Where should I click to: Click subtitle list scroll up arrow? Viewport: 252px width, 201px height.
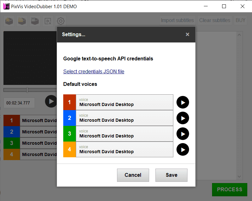(x=239, y=35)
